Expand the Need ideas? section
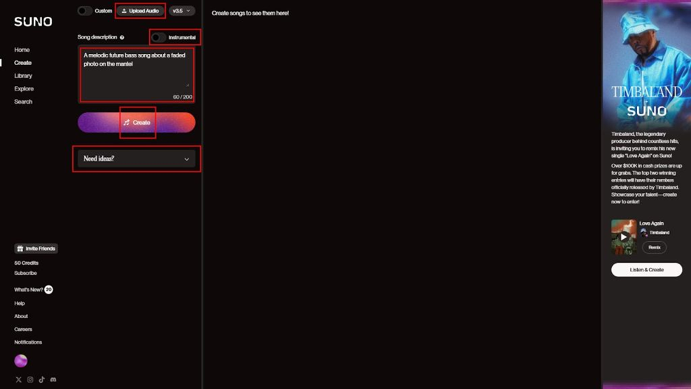 tap(137, 159)
